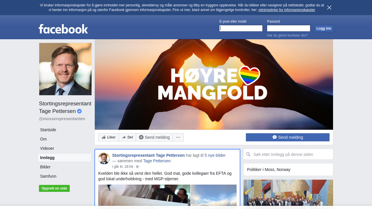
Task: Open the 5 nye bilder link
Action: coord(215,155)
